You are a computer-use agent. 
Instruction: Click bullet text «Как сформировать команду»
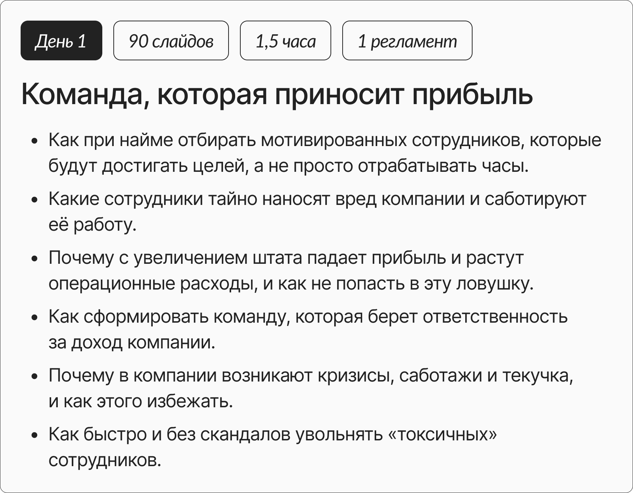point(308,316)
